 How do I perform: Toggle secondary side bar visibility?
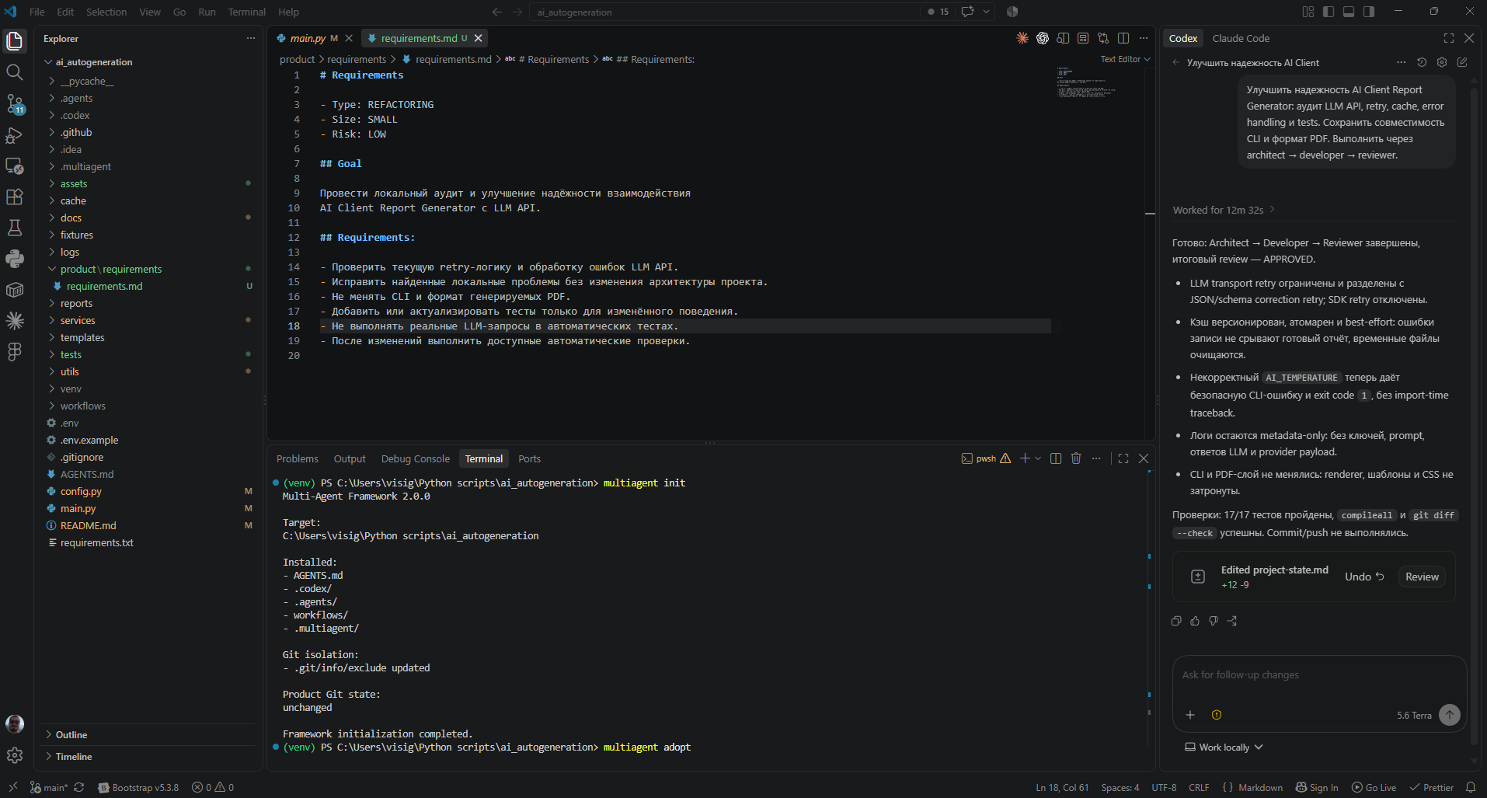coord(1369,12)
